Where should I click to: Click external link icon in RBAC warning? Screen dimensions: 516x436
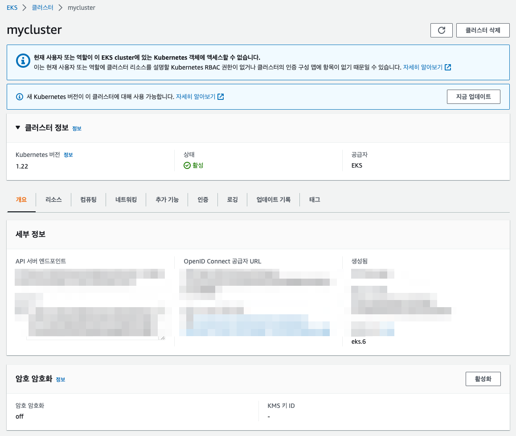pyautogui.click(x=448, y=67)
